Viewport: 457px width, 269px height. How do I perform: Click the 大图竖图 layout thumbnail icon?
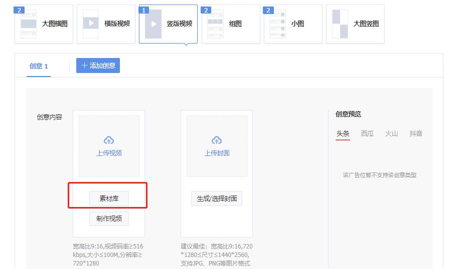pyautogui.click(x=340, y=24)
